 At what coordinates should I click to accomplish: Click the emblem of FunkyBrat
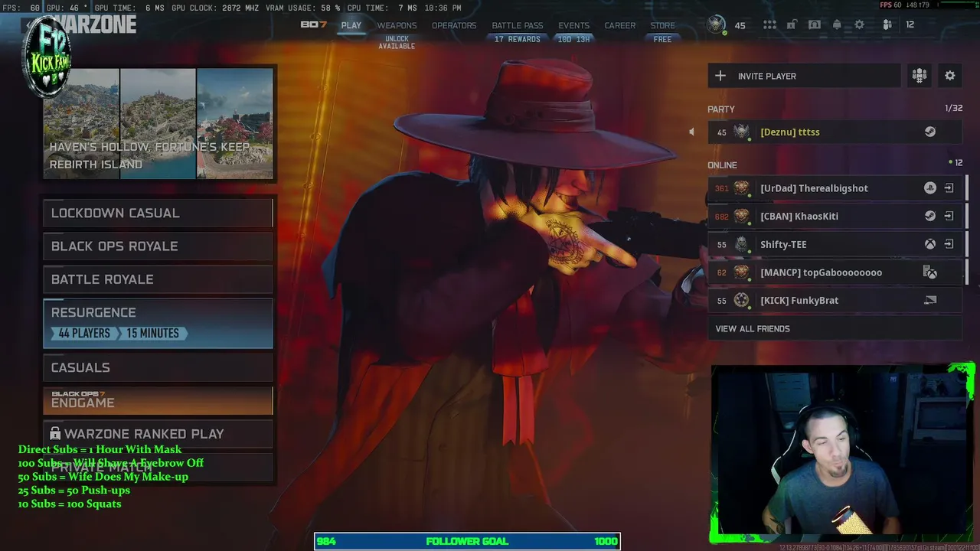tap(741, 301)
